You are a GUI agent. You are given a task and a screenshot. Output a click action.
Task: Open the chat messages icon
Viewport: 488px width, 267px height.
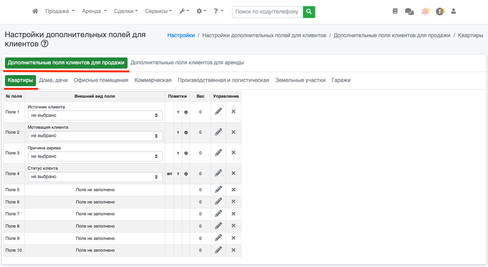tap(409, 11)
